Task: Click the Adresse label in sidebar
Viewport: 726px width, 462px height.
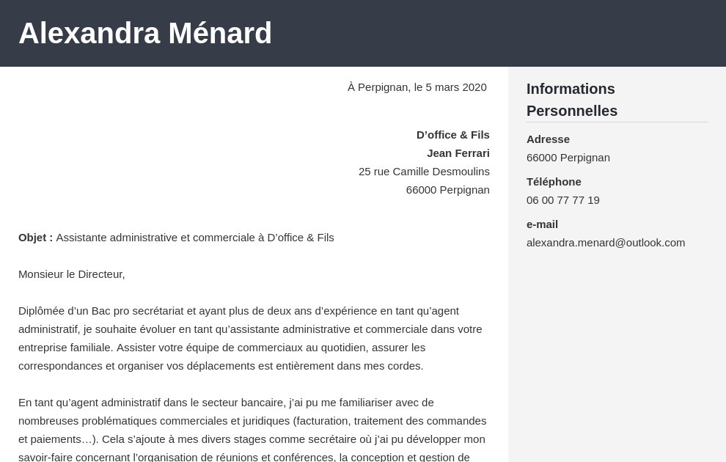Action: point(548,139)
